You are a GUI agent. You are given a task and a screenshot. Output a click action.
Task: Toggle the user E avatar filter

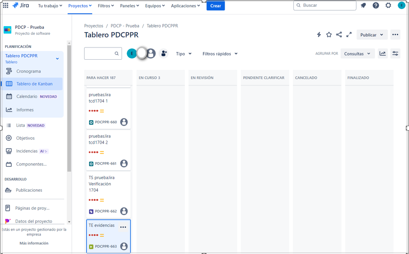click(x=132, y=53)
